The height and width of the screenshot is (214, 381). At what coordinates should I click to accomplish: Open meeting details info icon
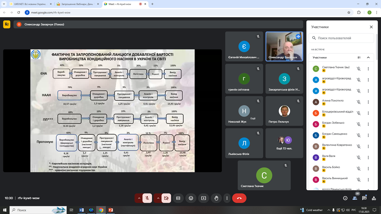click(x=345, y=198)
